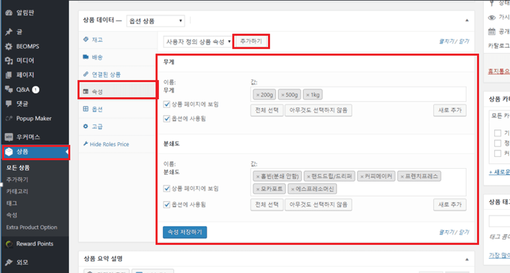Image resolution: width=510 pixels, height=273 pixels.
Task: Remove the 200g value tag
Action: coord(258,95)
